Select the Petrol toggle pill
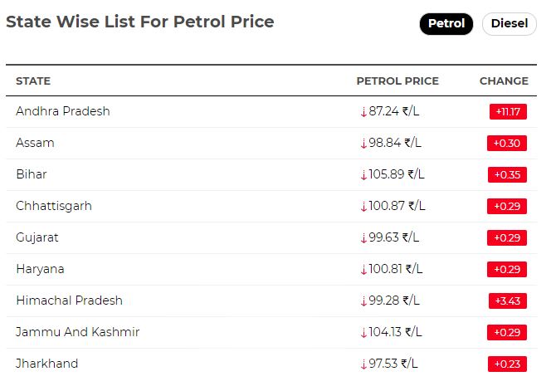551x391 pixels. point(446,24)
